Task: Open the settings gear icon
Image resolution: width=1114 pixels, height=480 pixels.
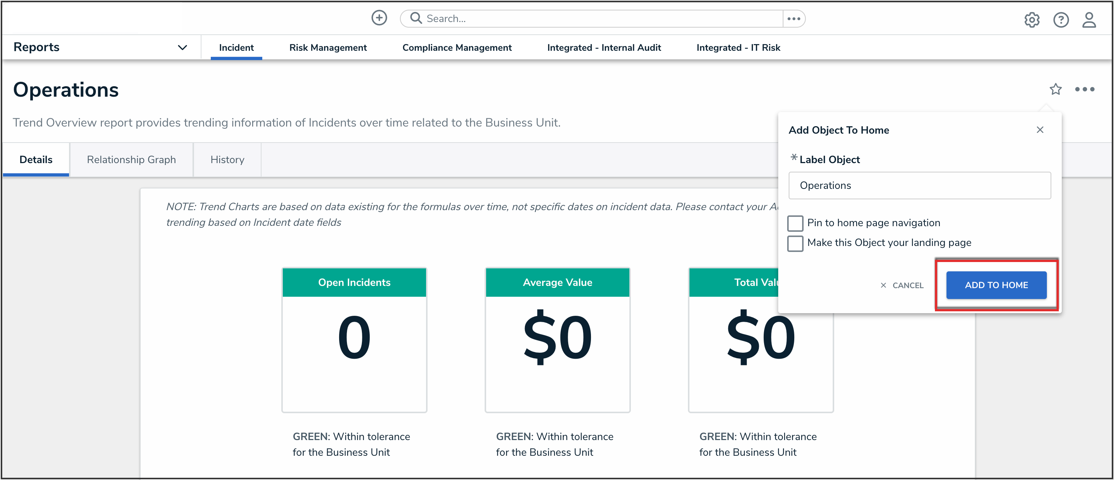Action: [1032, 20]
